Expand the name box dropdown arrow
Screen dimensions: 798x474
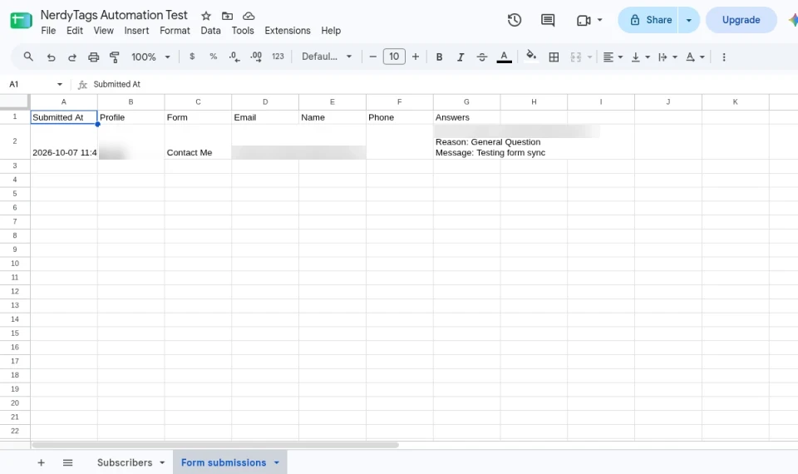pyautogui.click(x=60, y=84)
